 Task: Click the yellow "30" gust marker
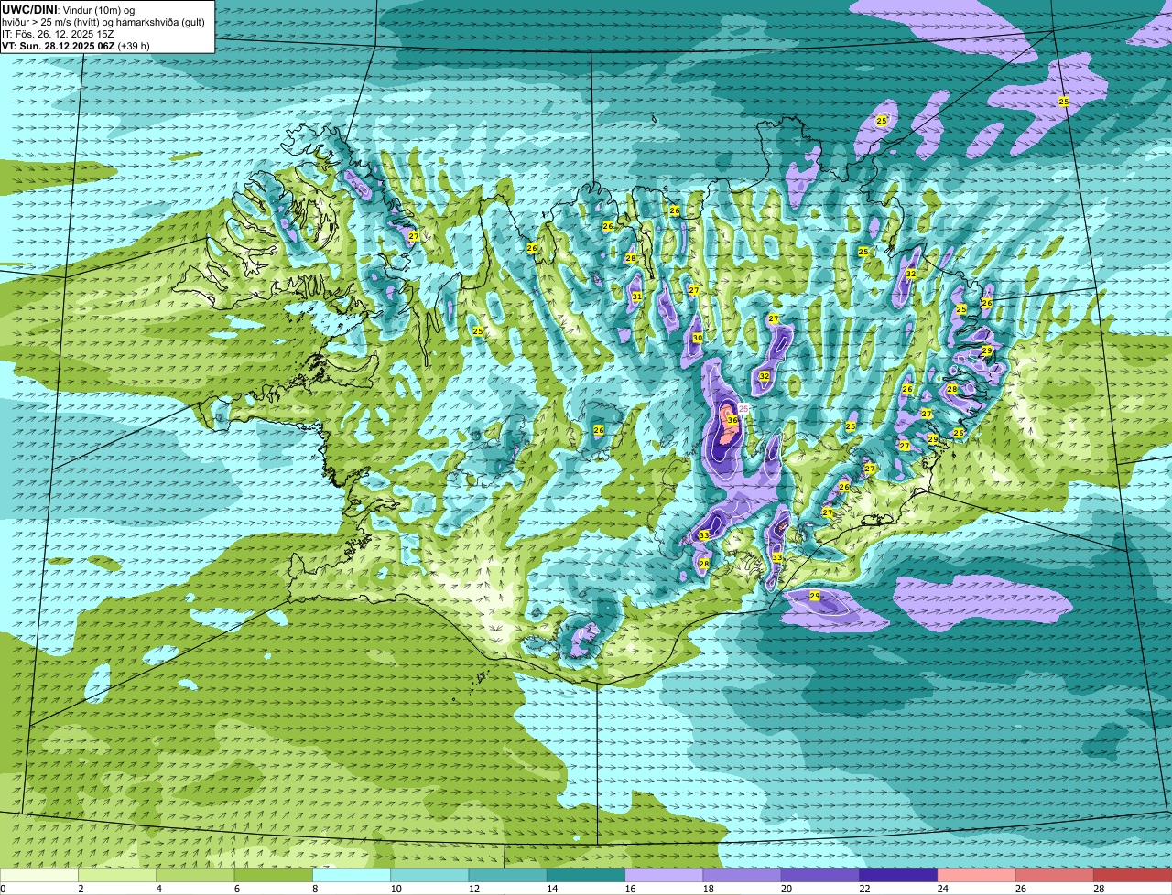(x=698, y=338)
